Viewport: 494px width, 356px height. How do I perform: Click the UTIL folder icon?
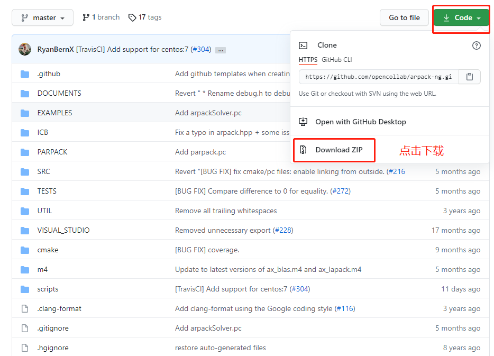pos(25,211)
